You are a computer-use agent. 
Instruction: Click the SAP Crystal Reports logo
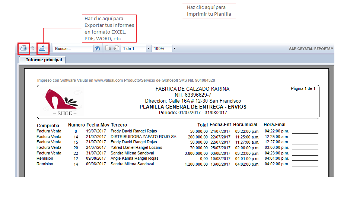311,49
